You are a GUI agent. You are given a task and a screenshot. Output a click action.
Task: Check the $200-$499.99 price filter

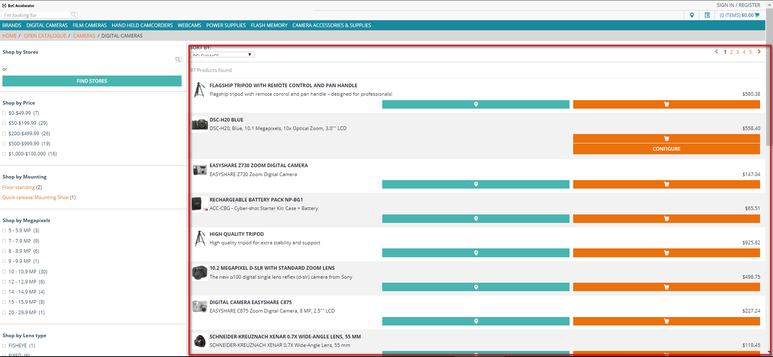click(4, 134)
